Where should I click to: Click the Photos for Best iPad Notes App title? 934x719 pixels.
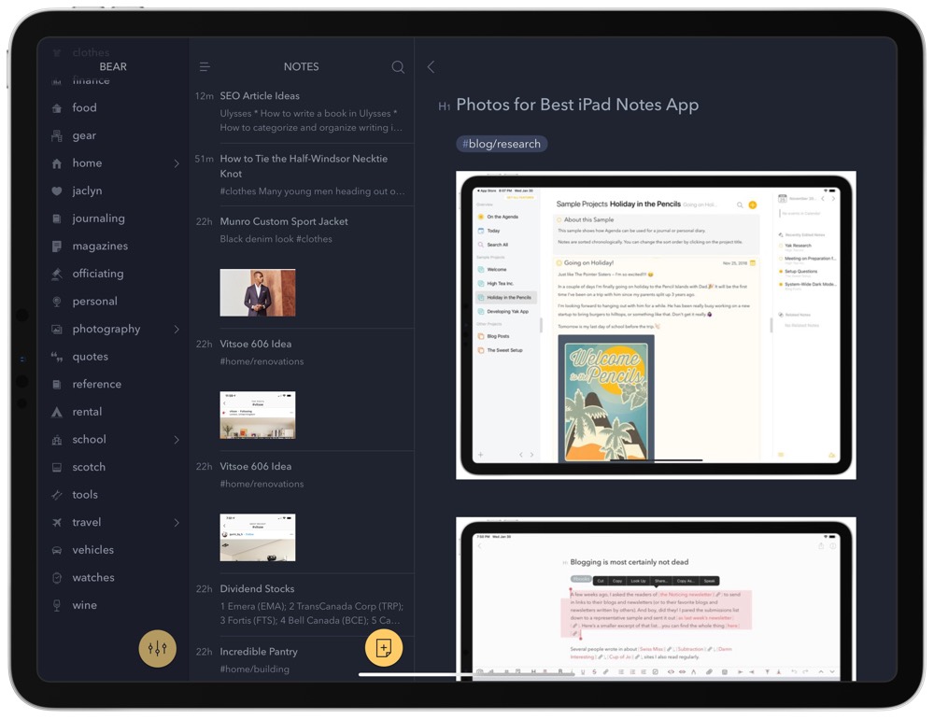coord(577,105)
